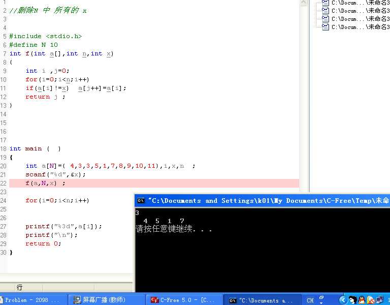The width and height of the screenshot is (390, 305).
Task: Click the 'int f(int a[],int n,int x)' line
Action: (61, 53)
